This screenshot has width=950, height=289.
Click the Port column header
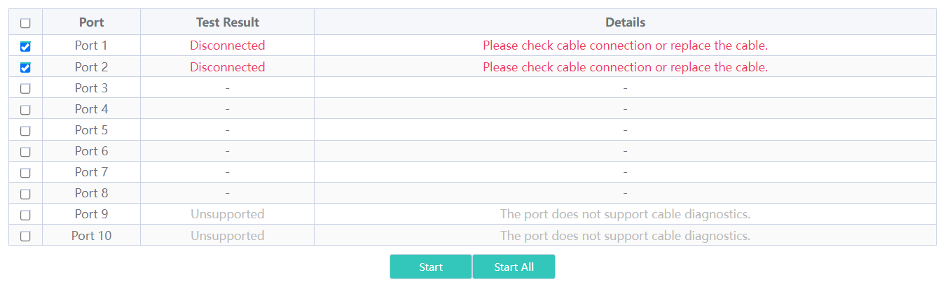tap(92, 22)
